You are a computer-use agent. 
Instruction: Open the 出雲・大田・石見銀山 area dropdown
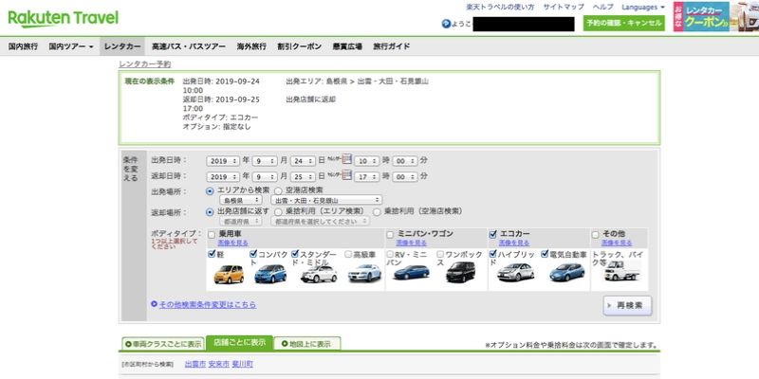pos(326,200)
